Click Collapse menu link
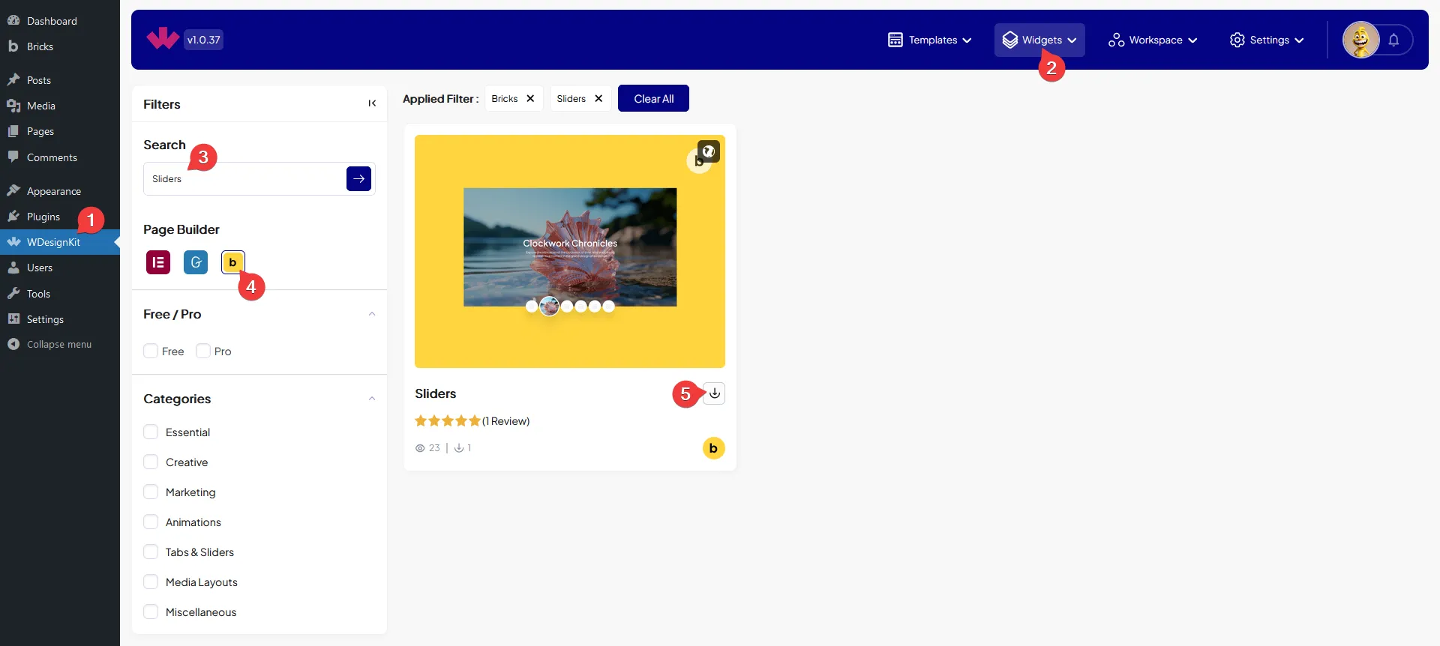 pyautogui.click(x=58, y=345)
